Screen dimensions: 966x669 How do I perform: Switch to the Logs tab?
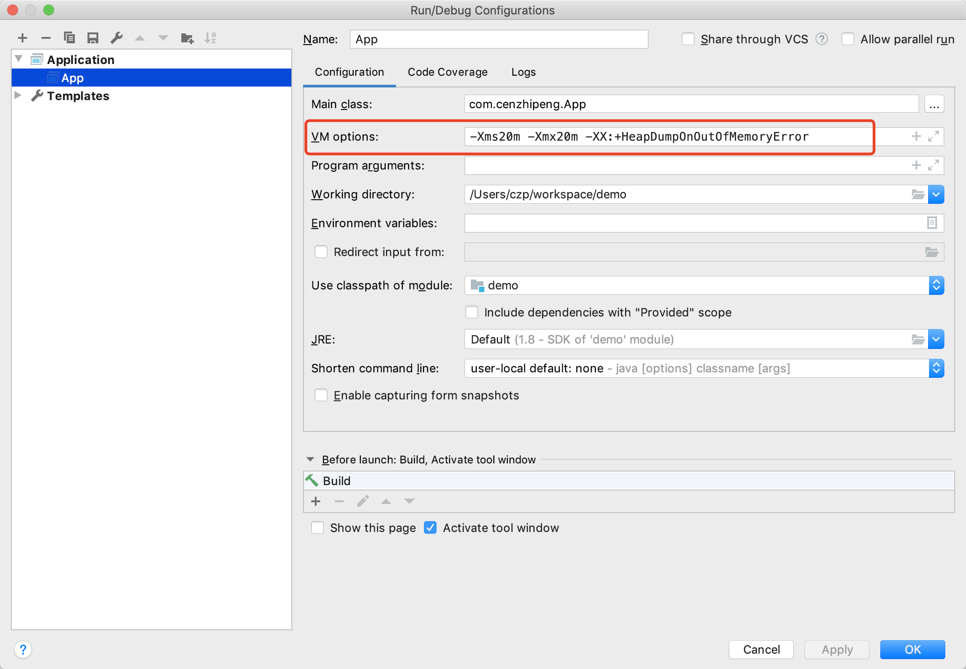pos(523,72)
